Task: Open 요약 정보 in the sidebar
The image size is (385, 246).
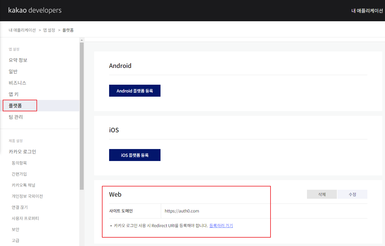Action: click(18, 60)
